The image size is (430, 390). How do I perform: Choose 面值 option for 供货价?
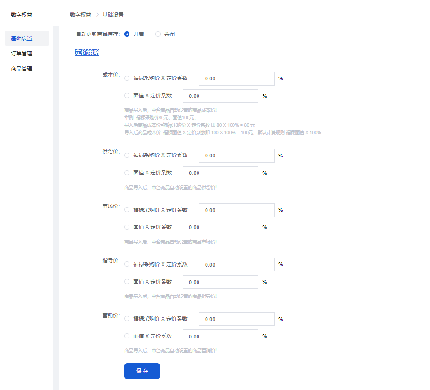(127, 173)
